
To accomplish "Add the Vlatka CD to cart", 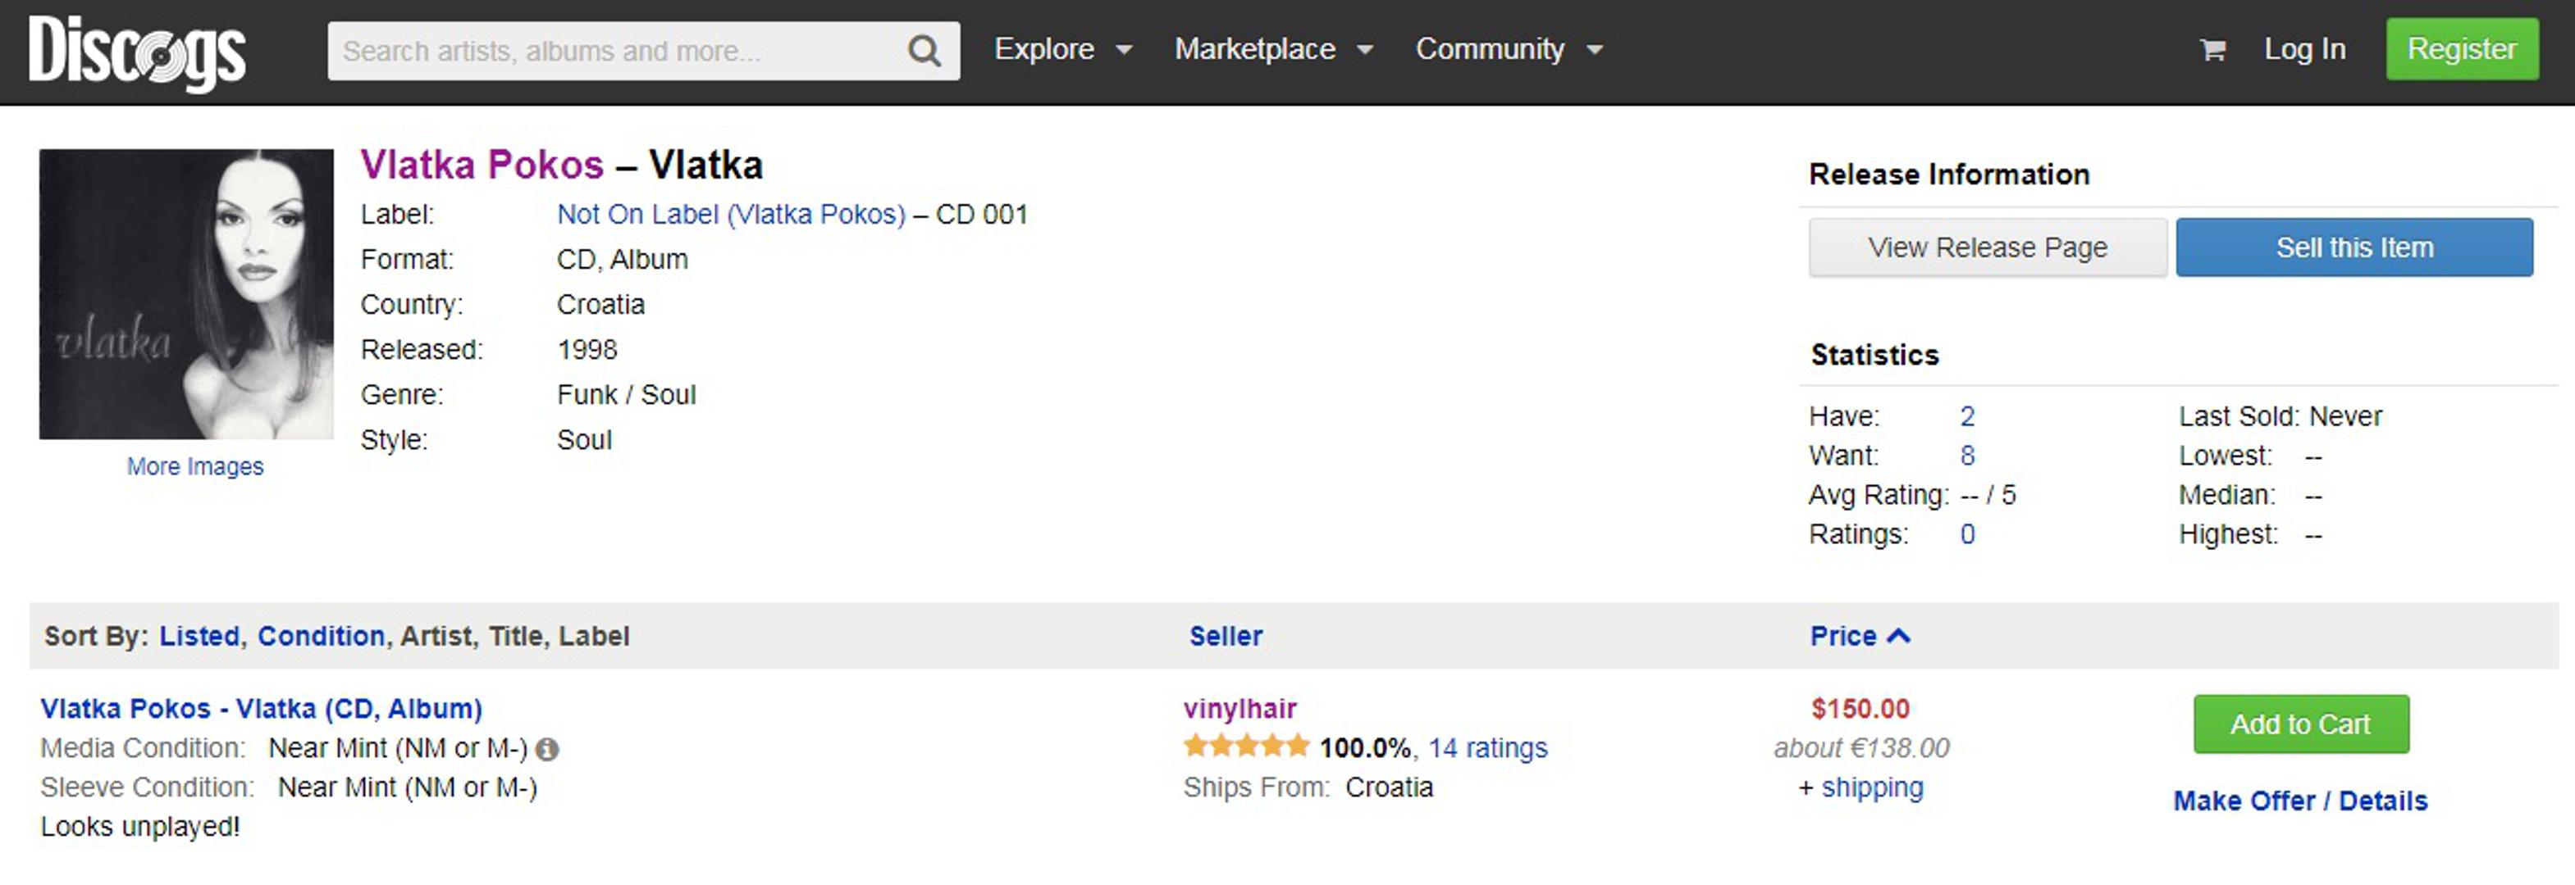I will tap(2300, 724).
